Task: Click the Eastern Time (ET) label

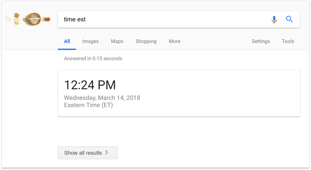Action: 88,105
